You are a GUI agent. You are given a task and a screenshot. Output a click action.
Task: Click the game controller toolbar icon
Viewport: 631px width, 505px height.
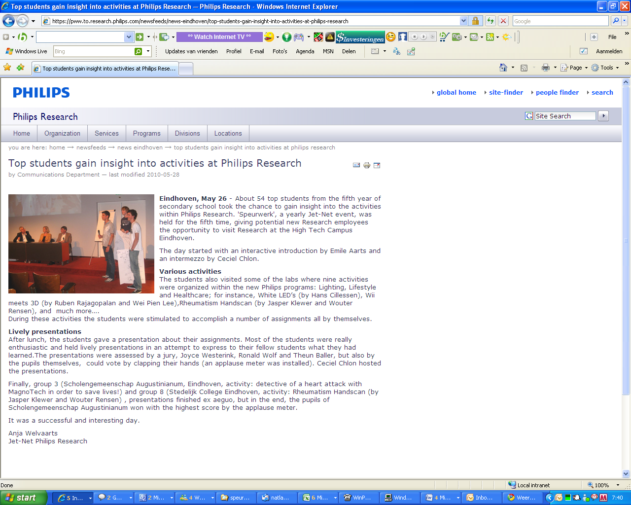pyautogui.click(x=299, y=37)
